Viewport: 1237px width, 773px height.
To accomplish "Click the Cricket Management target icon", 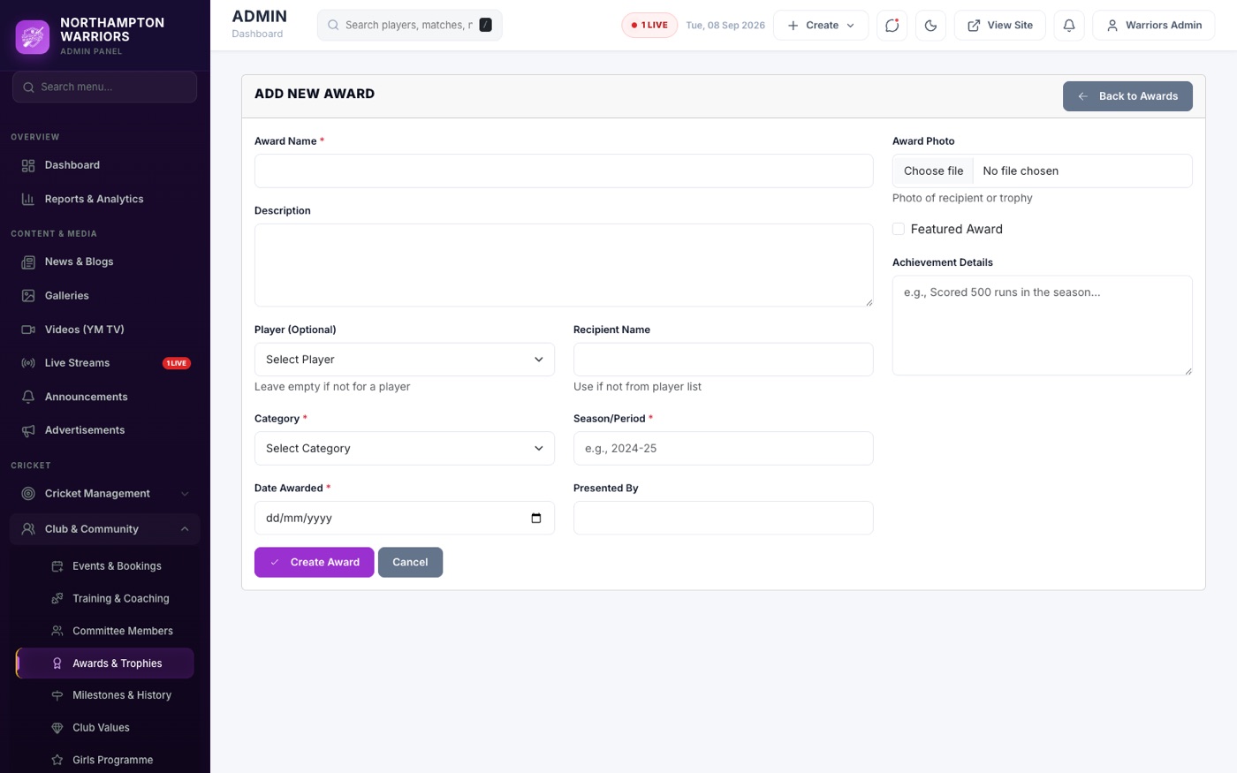I will (x=28, y=494).
